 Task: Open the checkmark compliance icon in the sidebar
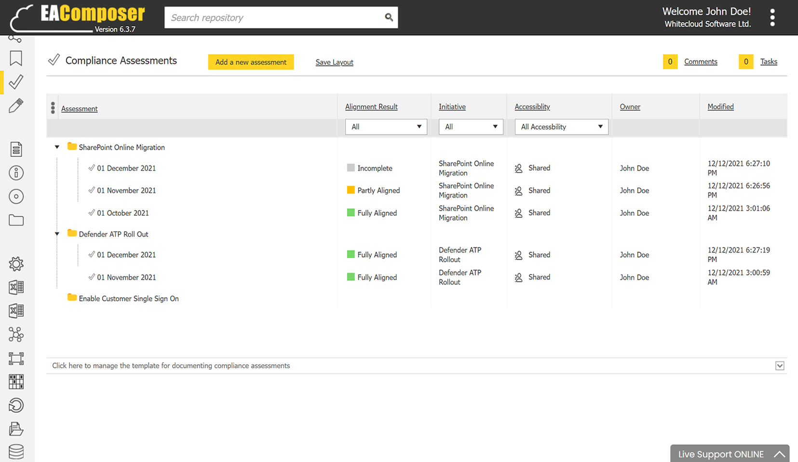click(x=16, y=82)
